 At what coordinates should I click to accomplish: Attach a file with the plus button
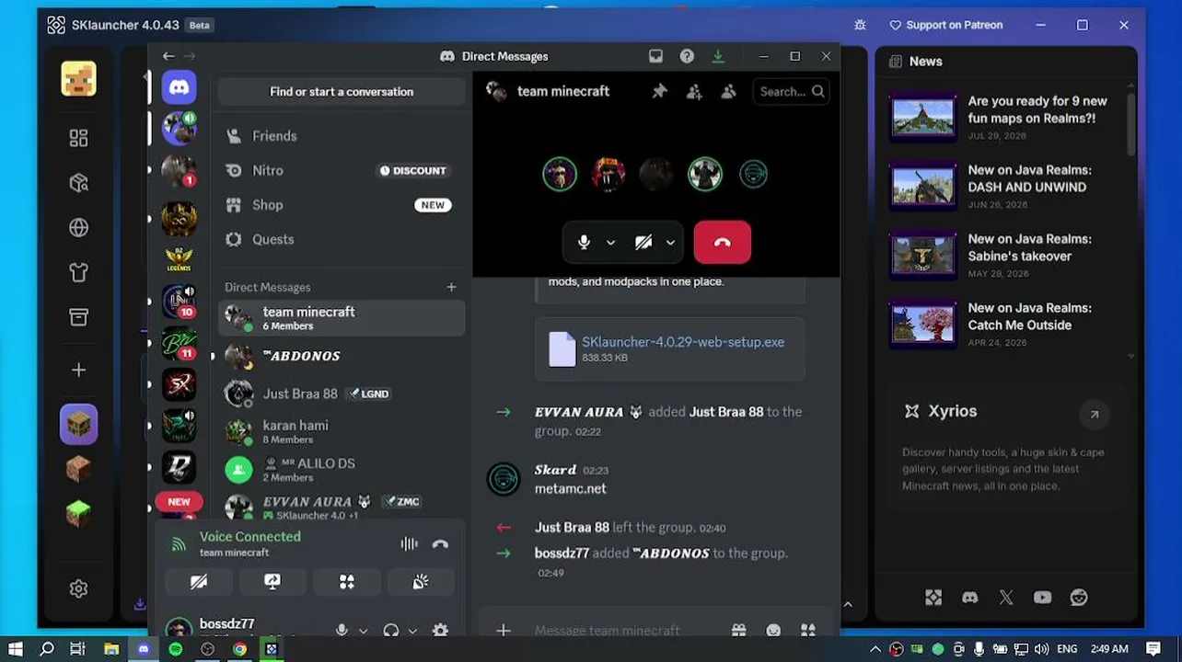point(503,630)
